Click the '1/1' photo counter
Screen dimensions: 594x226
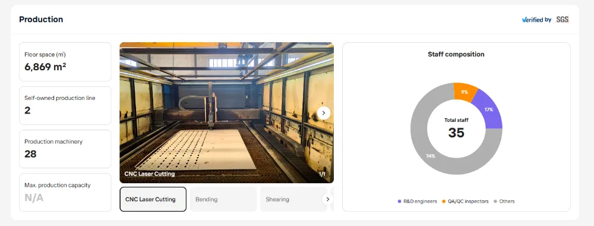pos(322,174)
